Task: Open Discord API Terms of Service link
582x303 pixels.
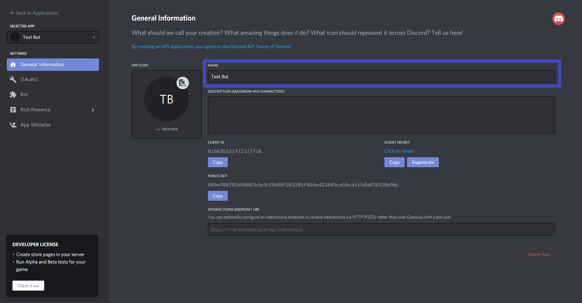Action: click(x=211, y=47)
